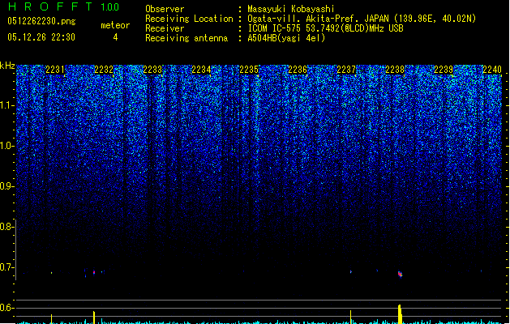Click the 2239 time marker
Viewport: 510px width, 324px height.
[444, 70]
